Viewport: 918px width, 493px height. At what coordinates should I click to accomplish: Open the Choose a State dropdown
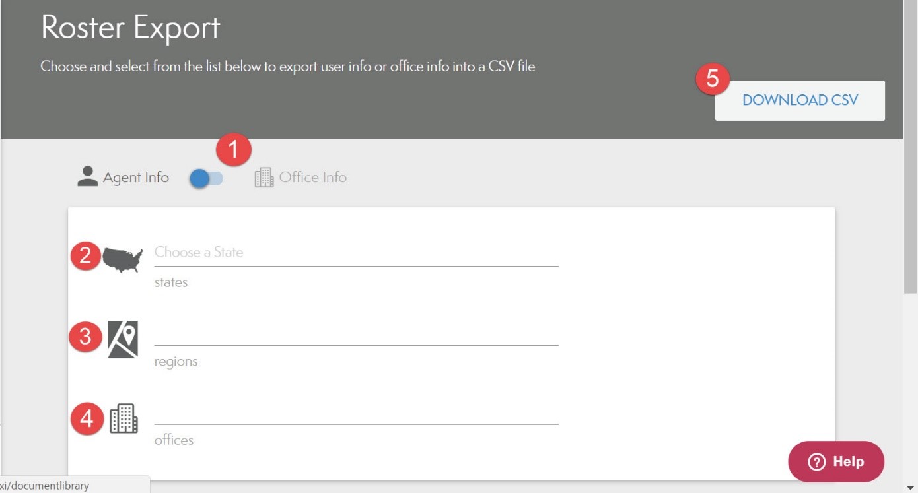click(356, 253)
